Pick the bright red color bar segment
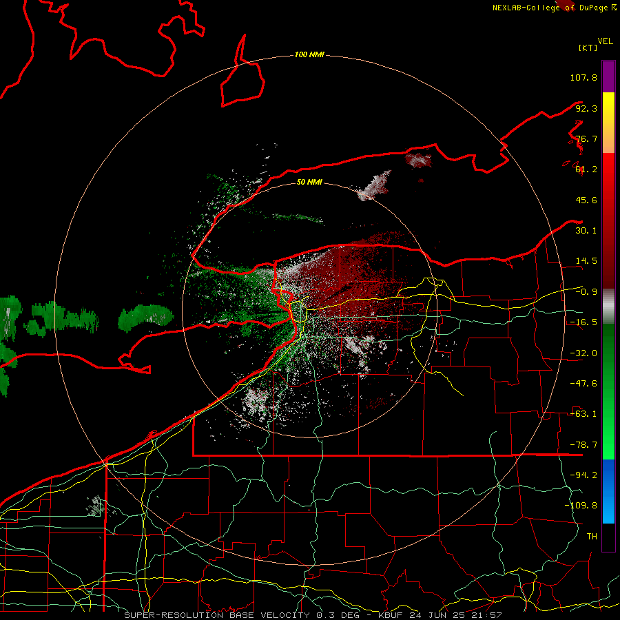Screen dimensions: 620x620 coord(608,220)
